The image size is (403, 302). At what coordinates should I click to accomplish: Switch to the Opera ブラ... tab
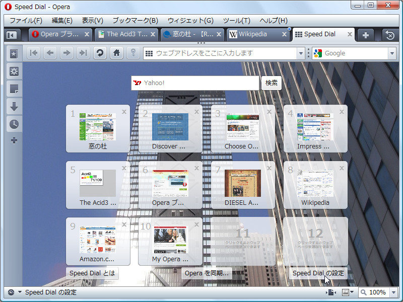(59, 34)
